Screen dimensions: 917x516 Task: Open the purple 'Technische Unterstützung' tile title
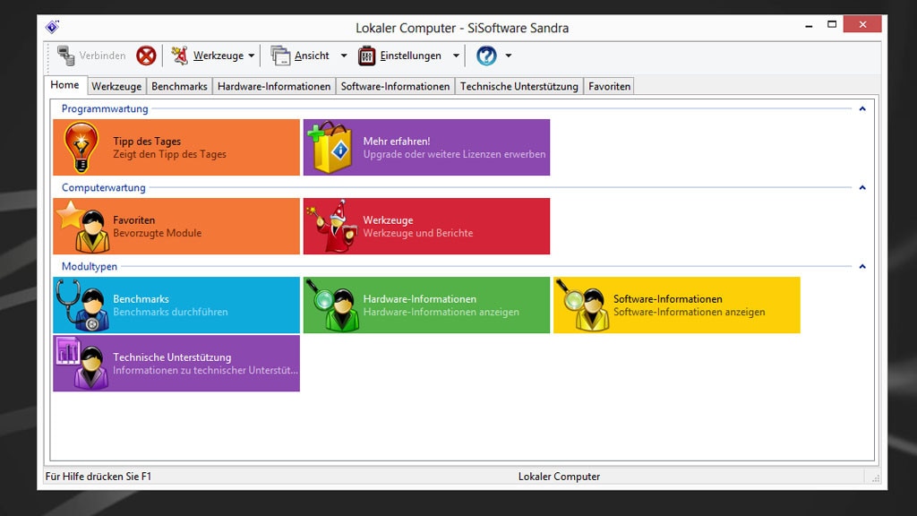172,357
